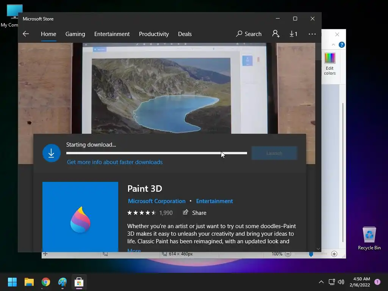Image resolution: width=388 pixels, height=291 pixels.
Task: Click the volume speaker tray icon
Action: [x=341, y=282]
